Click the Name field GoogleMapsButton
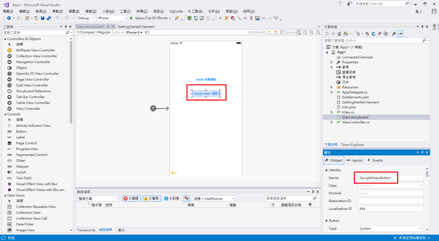The image size is (439, 241). 391,178
